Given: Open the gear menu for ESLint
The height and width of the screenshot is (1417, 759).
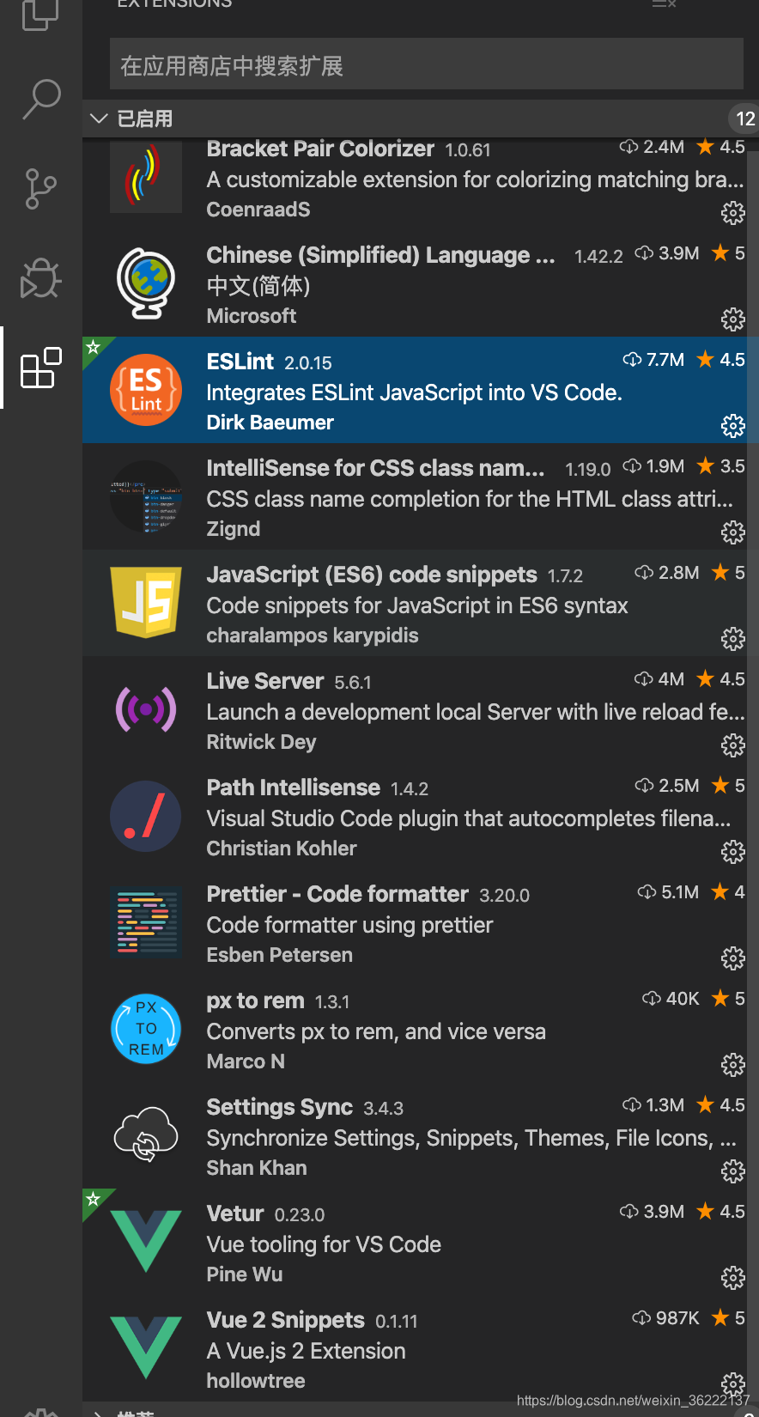Looking at the screenshot, I should pos(732,426).
